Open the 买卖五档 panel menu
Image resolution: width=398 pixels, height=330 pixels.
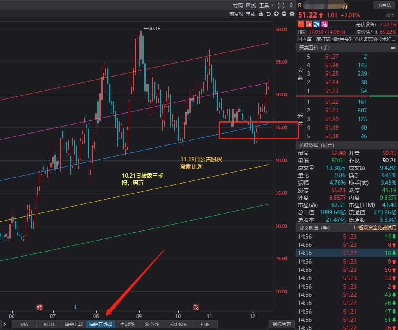(393, 48)
